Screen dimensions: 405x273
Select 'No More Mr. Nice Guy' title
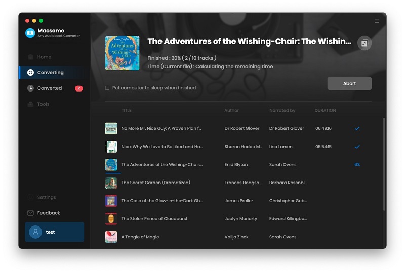[161, 128]
